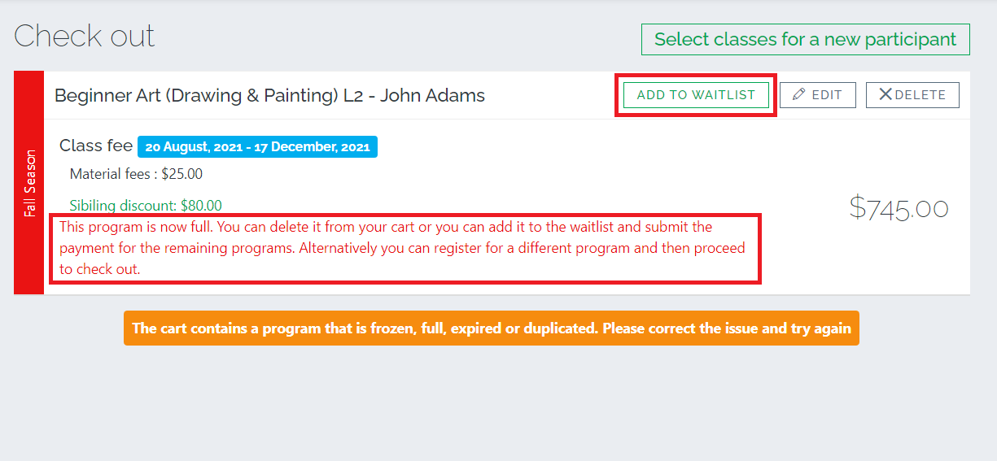Click the 20 August – 17 December date badge

257,147
